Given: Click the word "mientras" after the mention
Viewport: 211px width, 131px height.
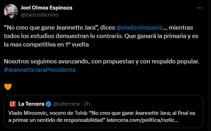Looking at the screenshot, I should (x=181, y=27).
